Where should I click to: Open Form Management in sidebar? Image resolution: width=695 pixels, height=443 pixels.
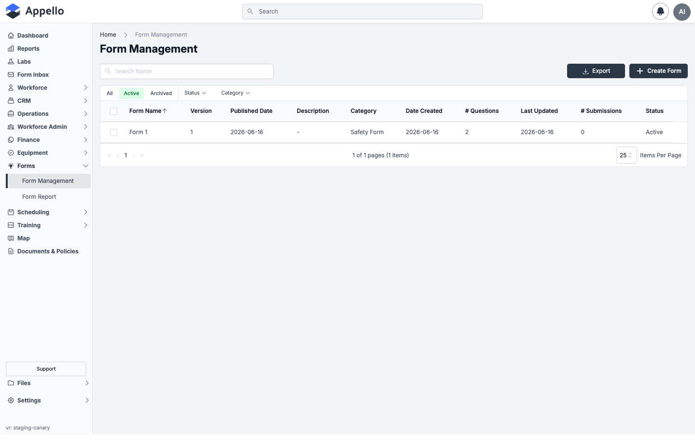48,181
